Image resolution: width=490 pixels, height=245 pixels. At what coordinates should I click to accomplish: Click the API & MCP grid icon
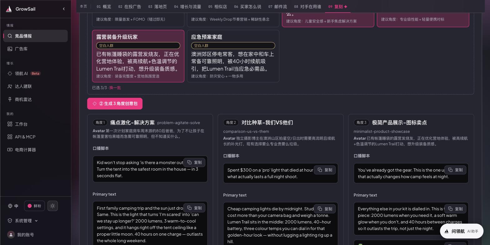10,137
